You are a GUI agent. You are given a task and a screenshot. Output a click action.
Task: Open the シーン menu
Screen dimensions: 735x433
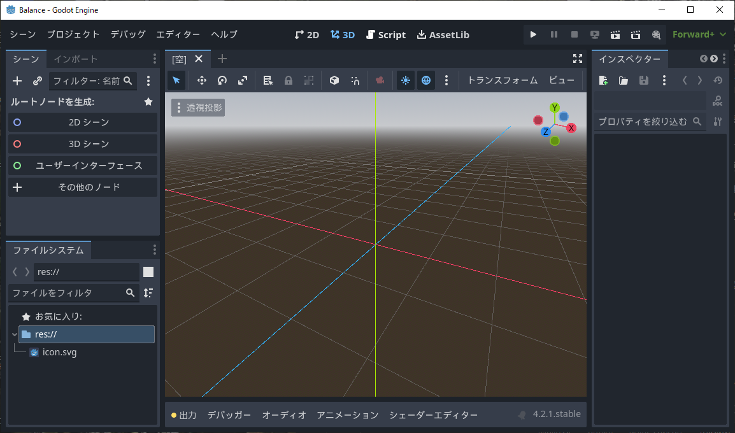coord(22,34)
